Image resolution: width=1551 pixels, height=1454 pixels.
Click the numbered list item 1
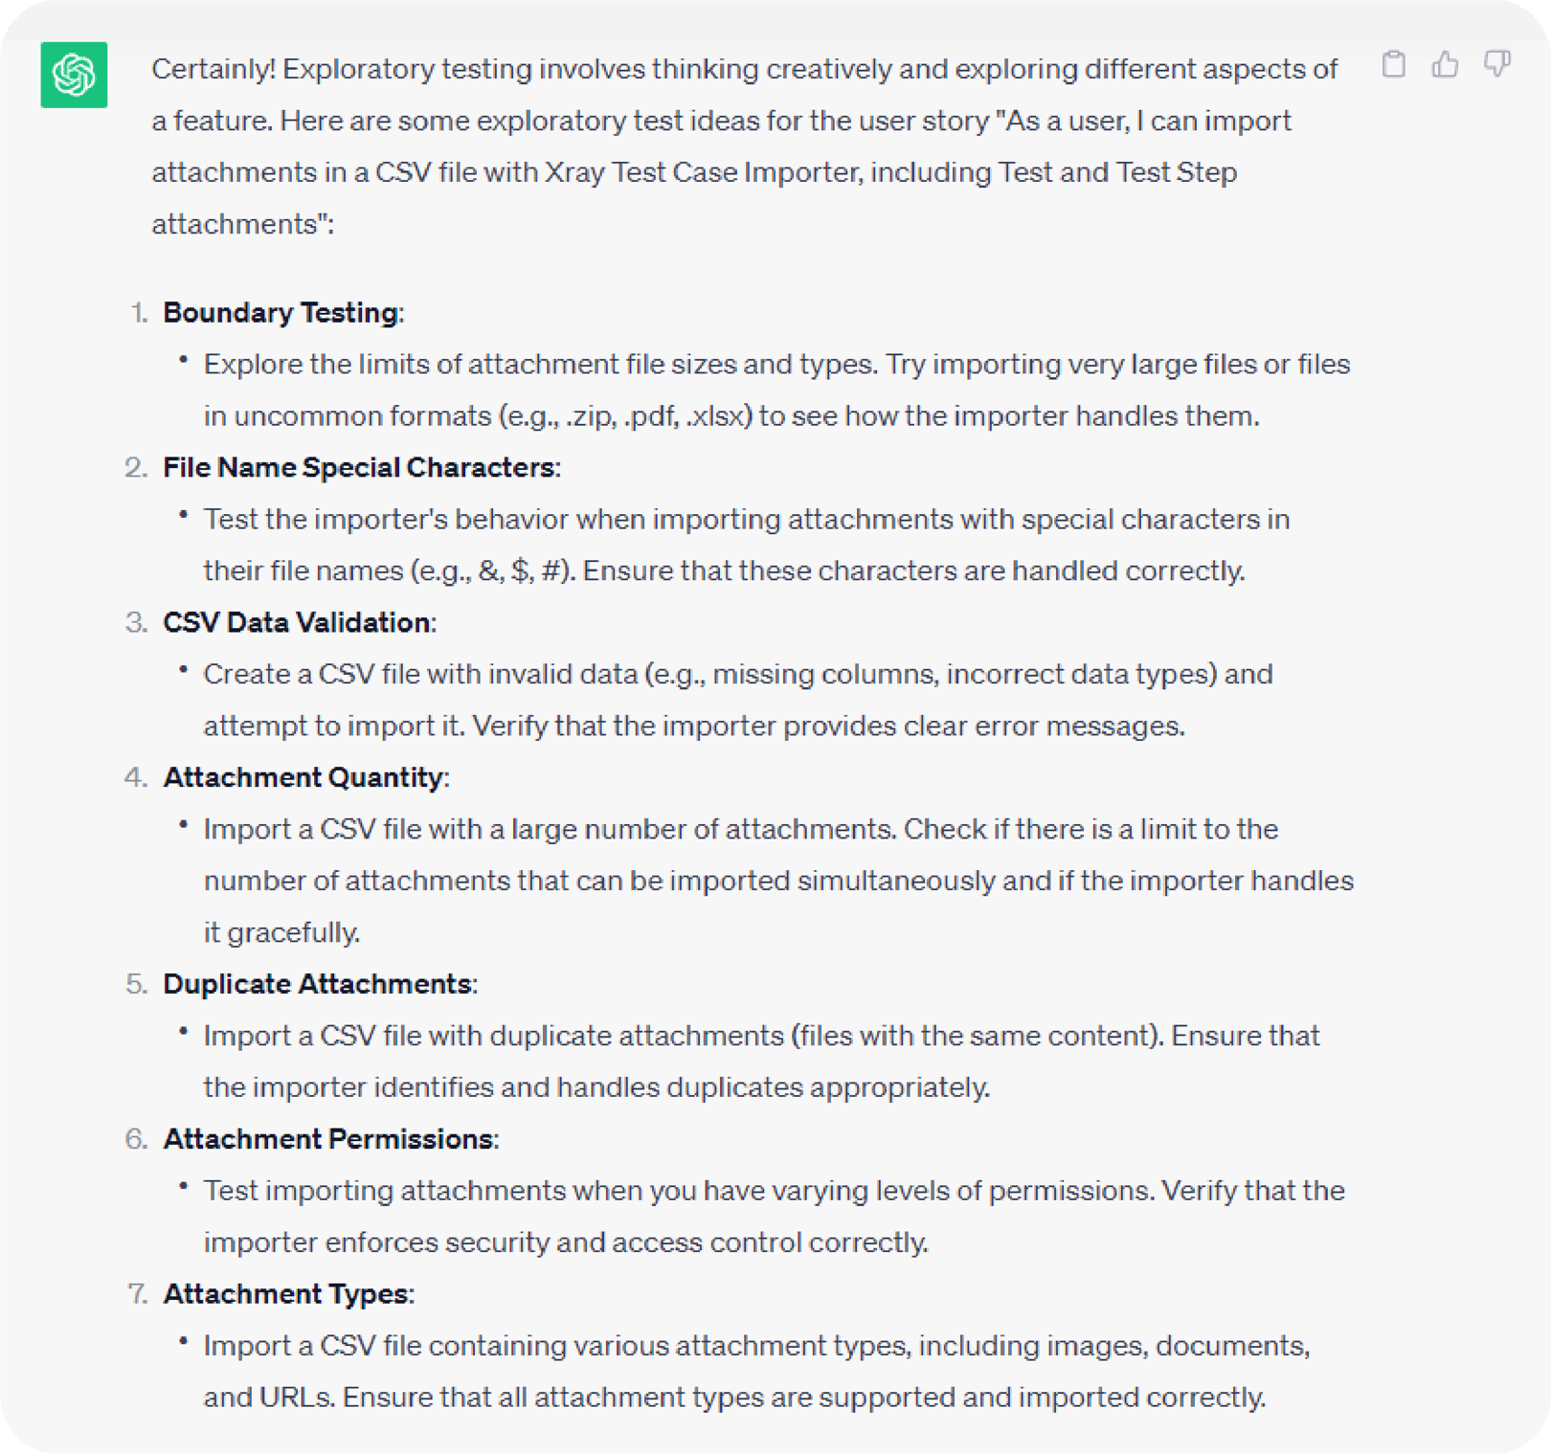[137, 312]
